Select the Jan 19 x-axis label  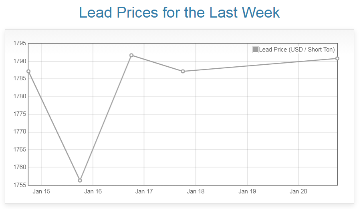point(247,192)
